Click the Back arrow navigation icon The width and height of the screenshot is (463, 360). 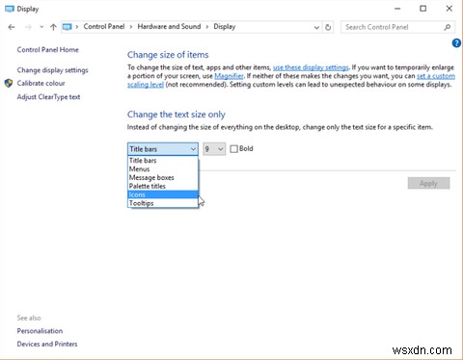[x=12, y=27]
